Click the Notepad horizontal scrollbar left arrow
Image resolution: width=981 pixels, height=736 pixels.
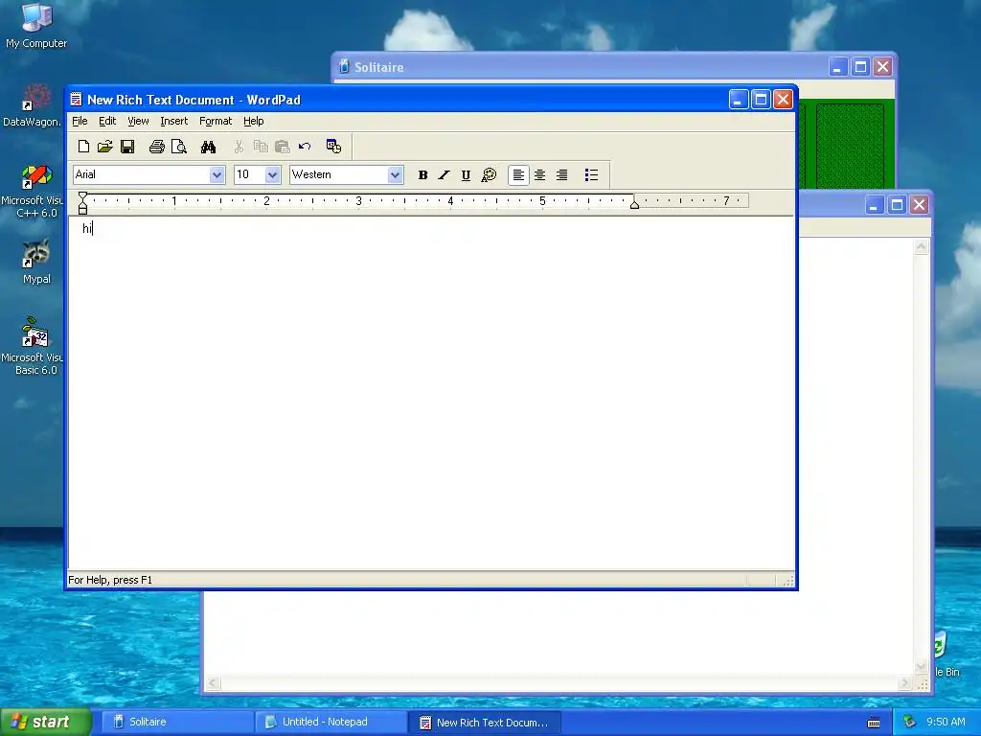tap(213, 682)
